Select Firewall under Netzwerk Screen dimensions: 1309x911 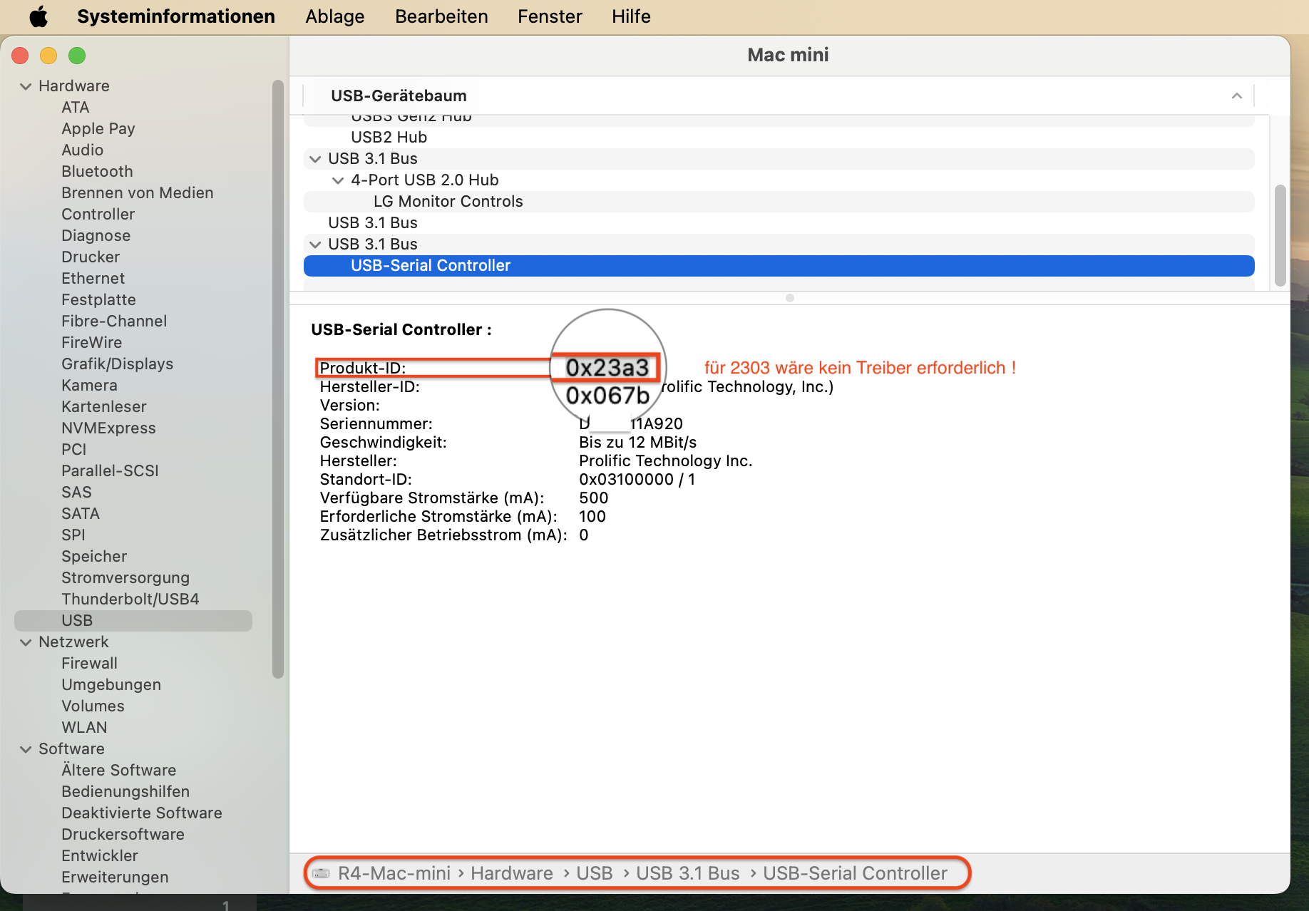(x=90, y=663)
